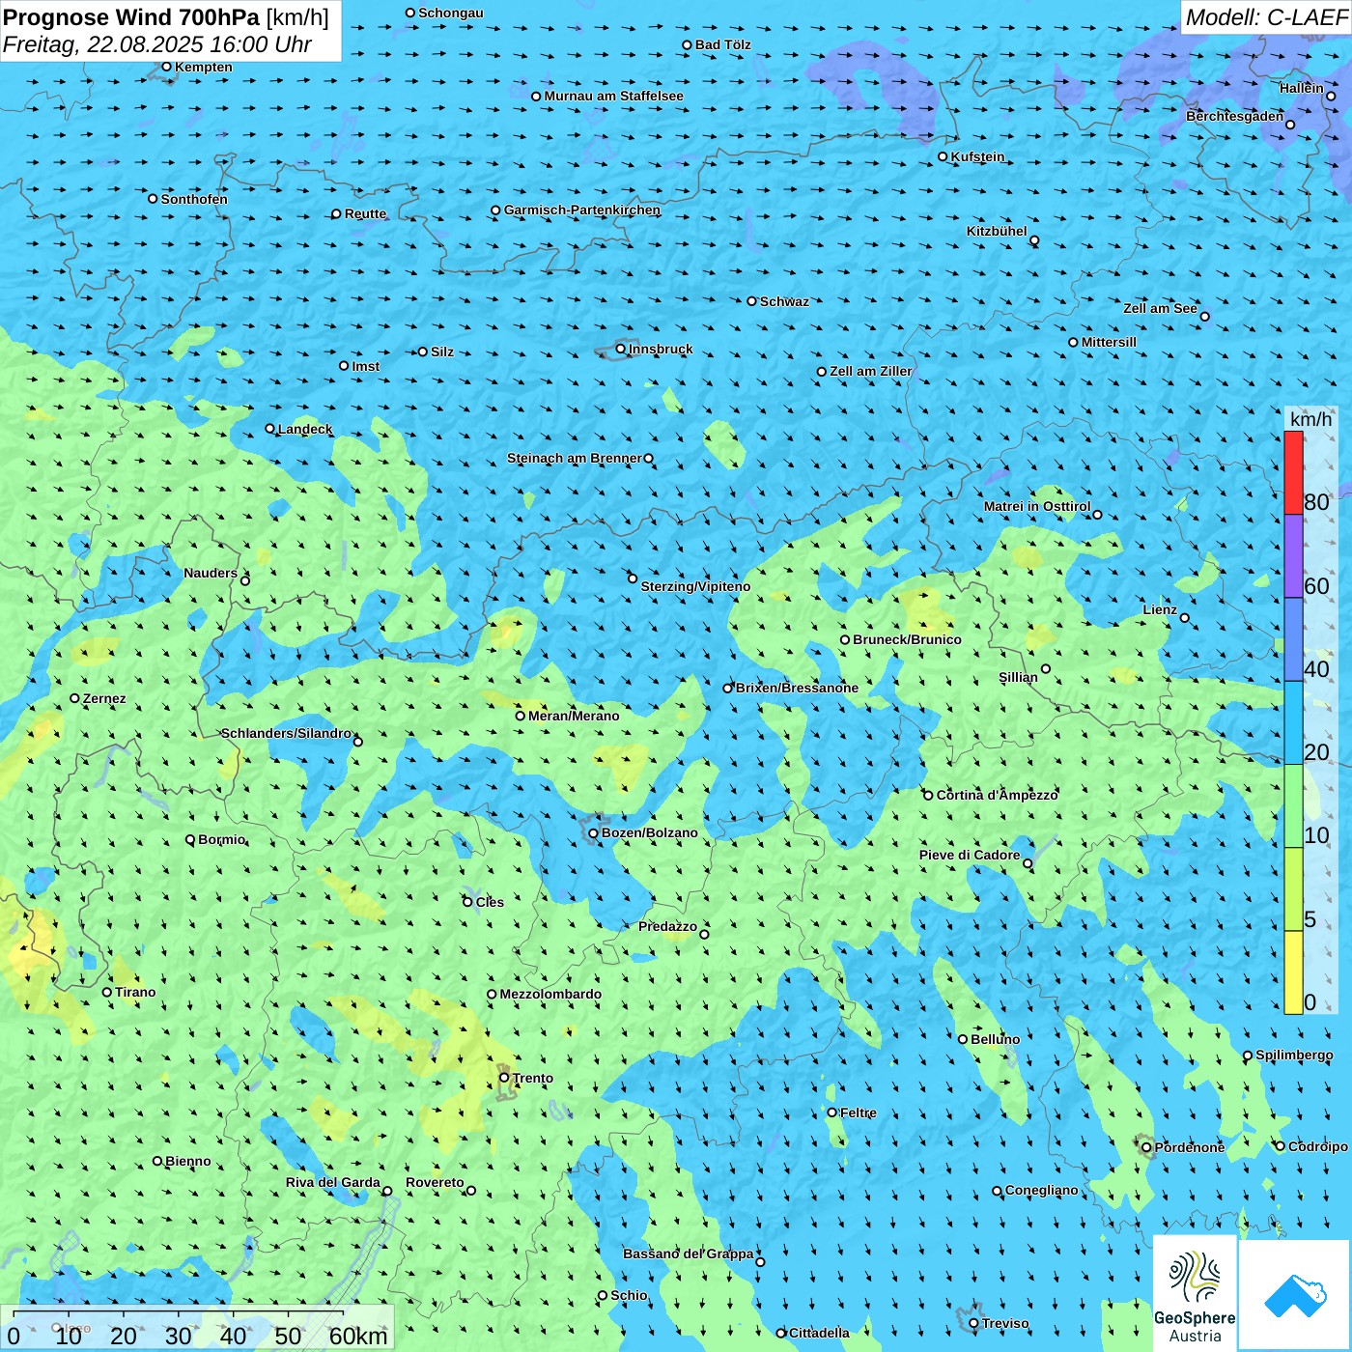The height and width of the screenshot is (1352, 1352).
Task: Click the 'Mittersill' label
Action: (1109, 342)
